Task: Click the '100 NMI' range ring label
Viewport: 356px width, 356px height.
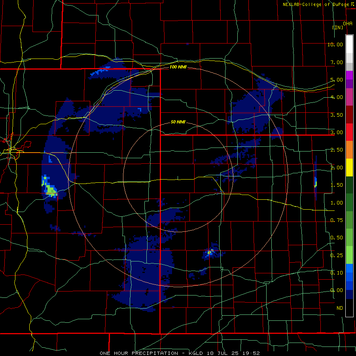Action: pyautogui.click(x=178, y=67)
